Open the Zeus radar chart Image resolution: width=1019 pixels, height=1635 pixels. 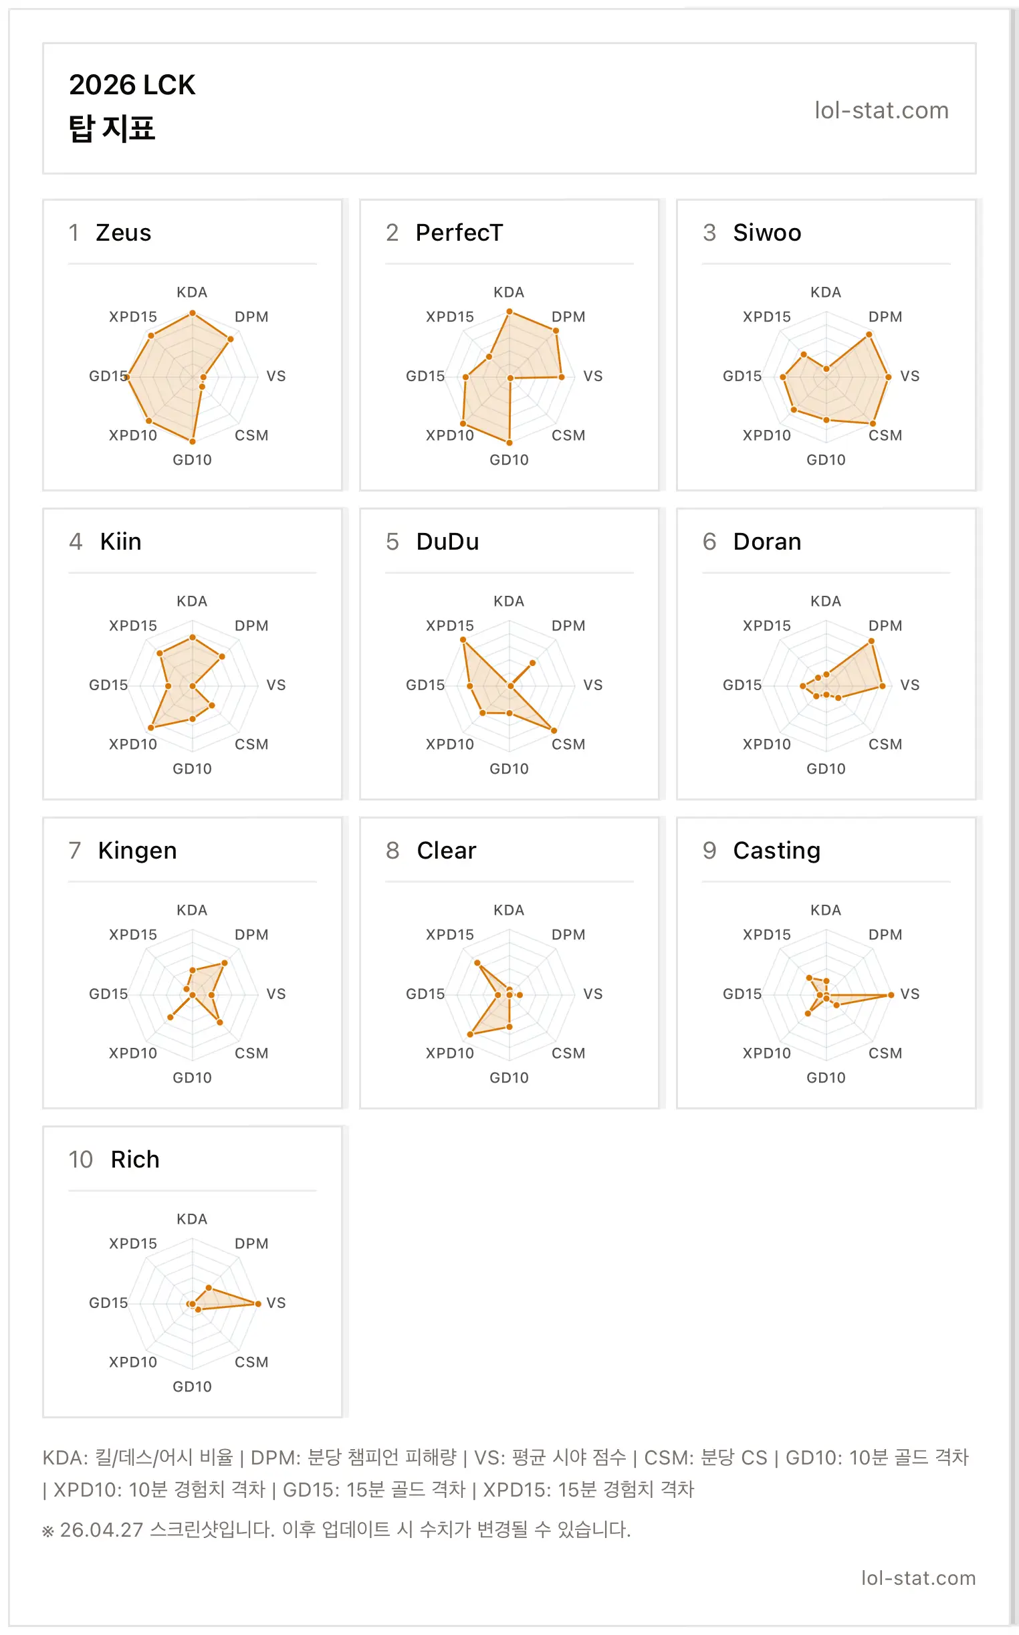click(192, 376)
